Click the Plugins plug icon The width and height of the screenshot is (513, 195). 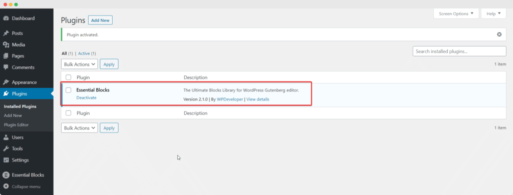(x=6, y=93)
